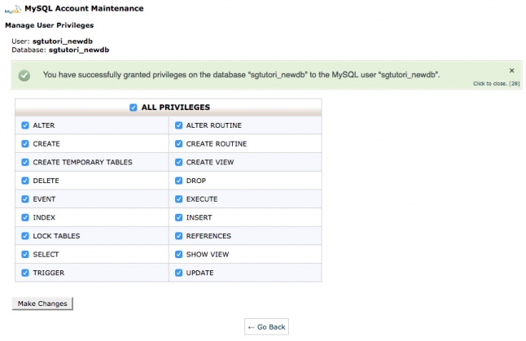Uncheck the EXECUTE privilege checkbox
This screenshot has width=526, height=341.
tap(178, 199)
